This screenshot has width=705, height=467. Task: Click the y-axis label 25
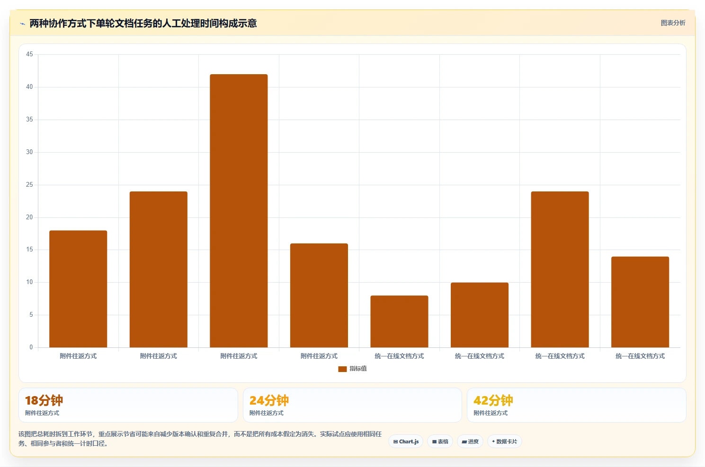(29, 185)
